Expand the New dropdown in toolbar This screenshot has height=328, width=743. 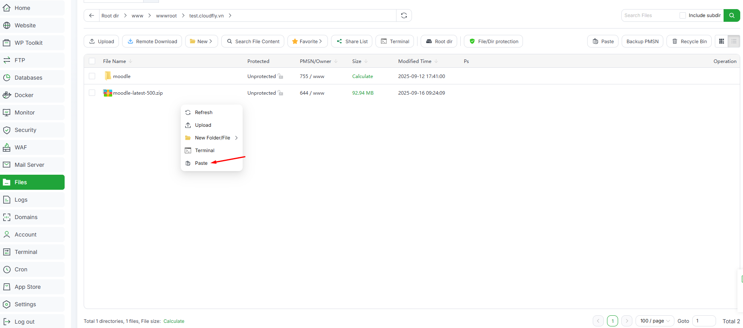pos(201,41)
